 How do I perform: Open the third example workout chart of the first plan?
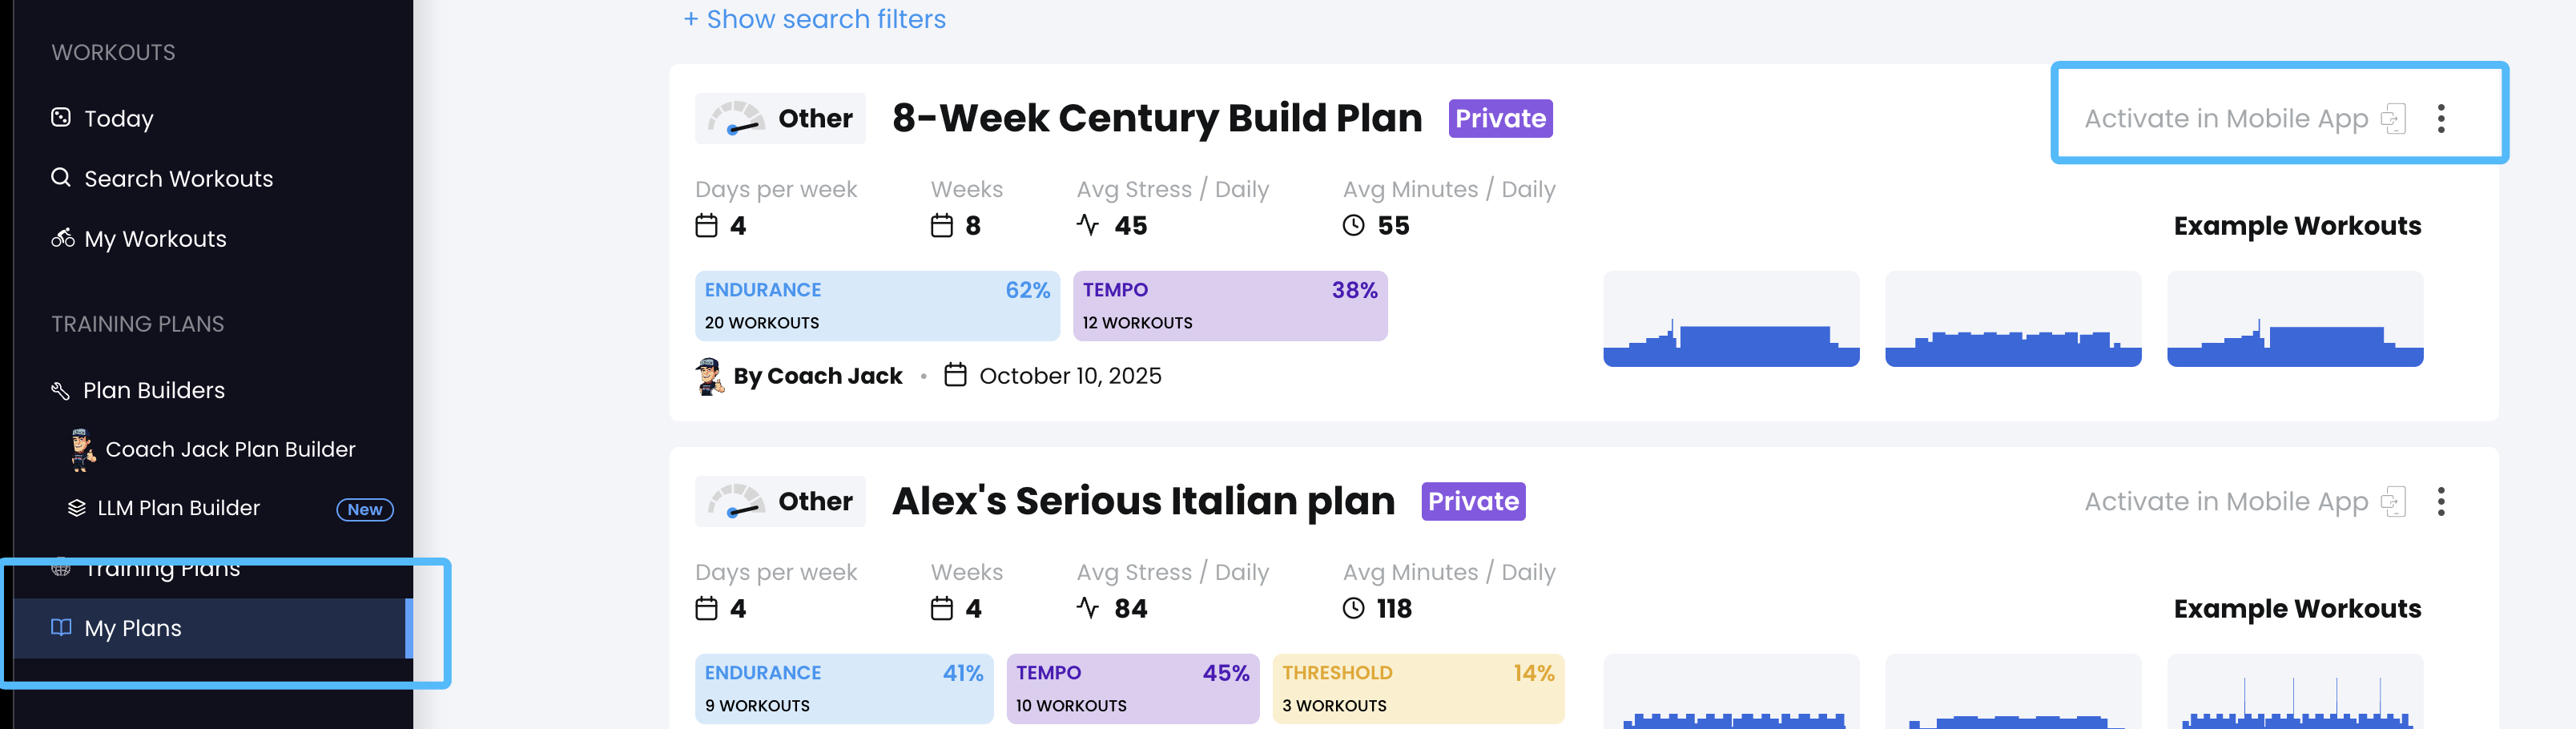[x=2294, y=319]
